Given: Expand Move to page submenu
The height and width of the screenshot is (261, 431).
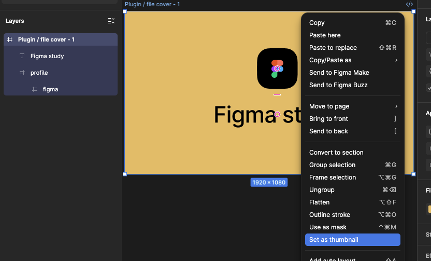Looking at the screenshot, I should (353, 106).
